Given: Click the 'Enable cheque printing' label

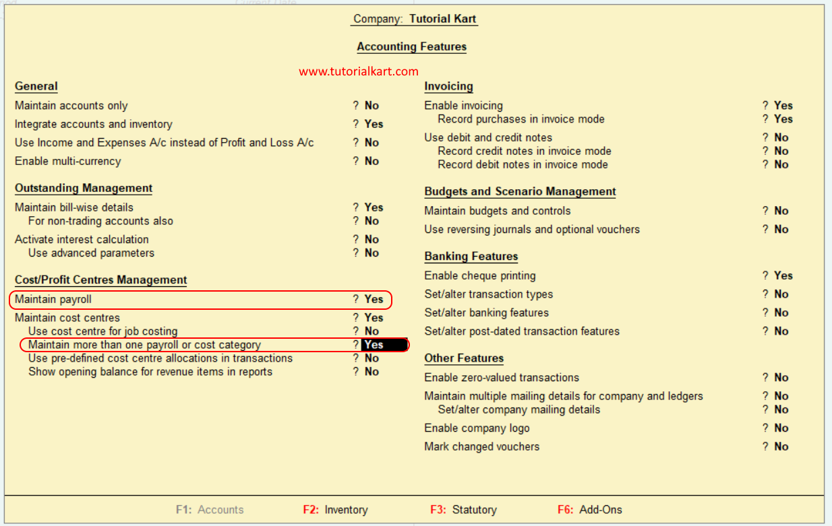Looking at the screenshot, I should [x=480, y=275].
